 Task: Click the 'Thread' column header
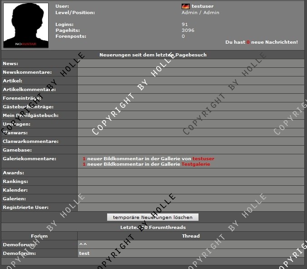(x=191, y=236)
